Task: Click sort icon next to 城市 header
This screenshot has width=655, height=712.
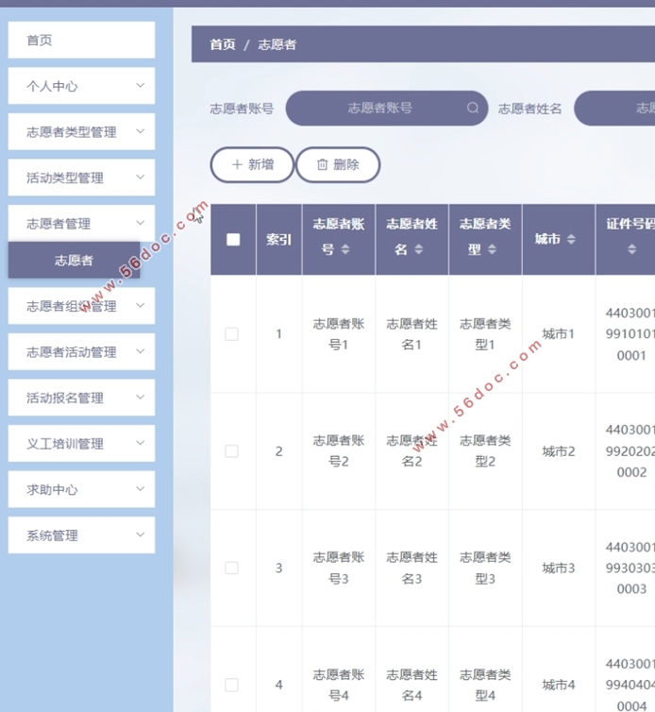Action: (x=572, y=240)
